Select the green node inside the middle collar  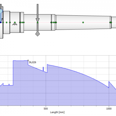point(53,22)
